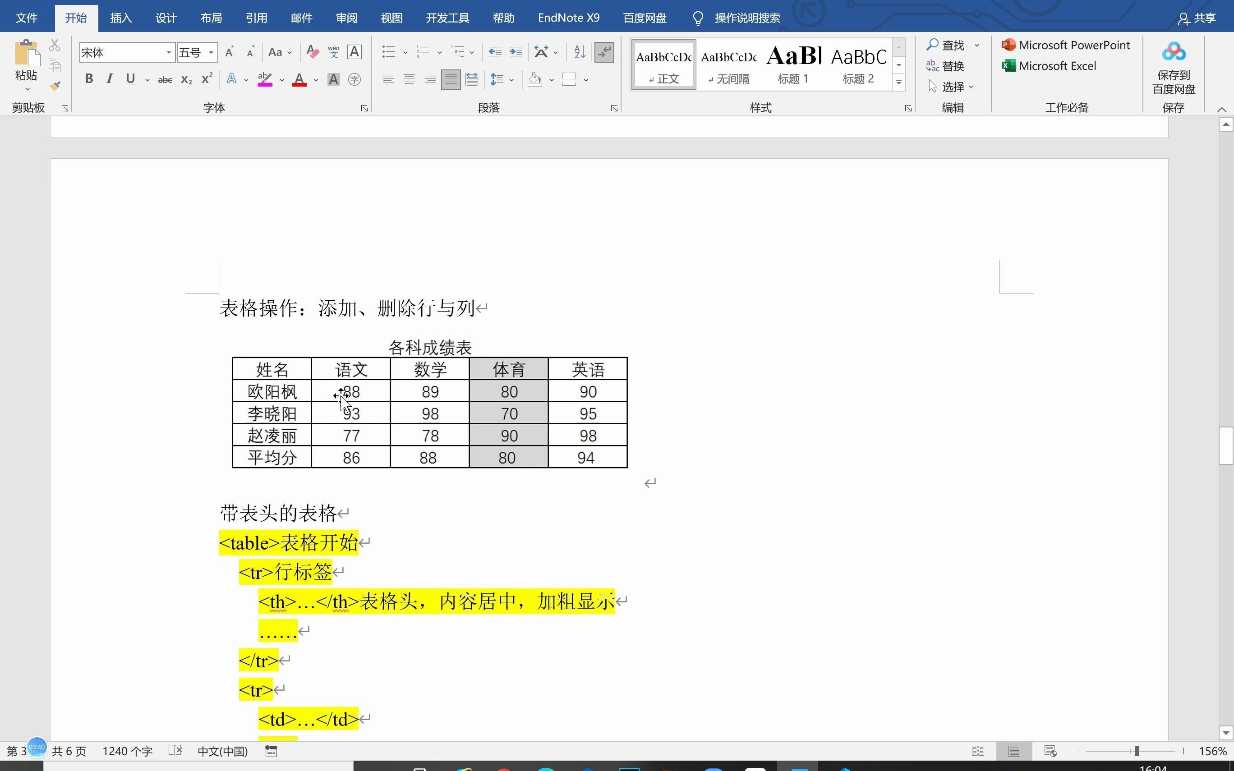Screen dimensions: 1234x771
Task: Save document to Baidu Netdisk
Action: pos(1173,68)
